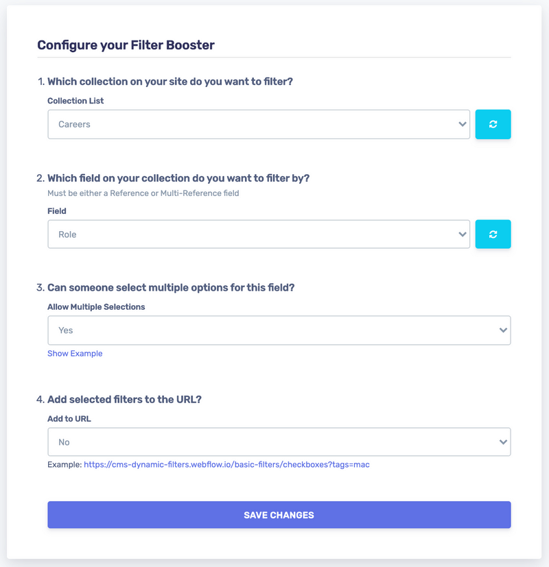Click the Configure your Filter Booster heading
Image resolution: width=549 pixels, height=567 pixels.
(x=127, y=45)
